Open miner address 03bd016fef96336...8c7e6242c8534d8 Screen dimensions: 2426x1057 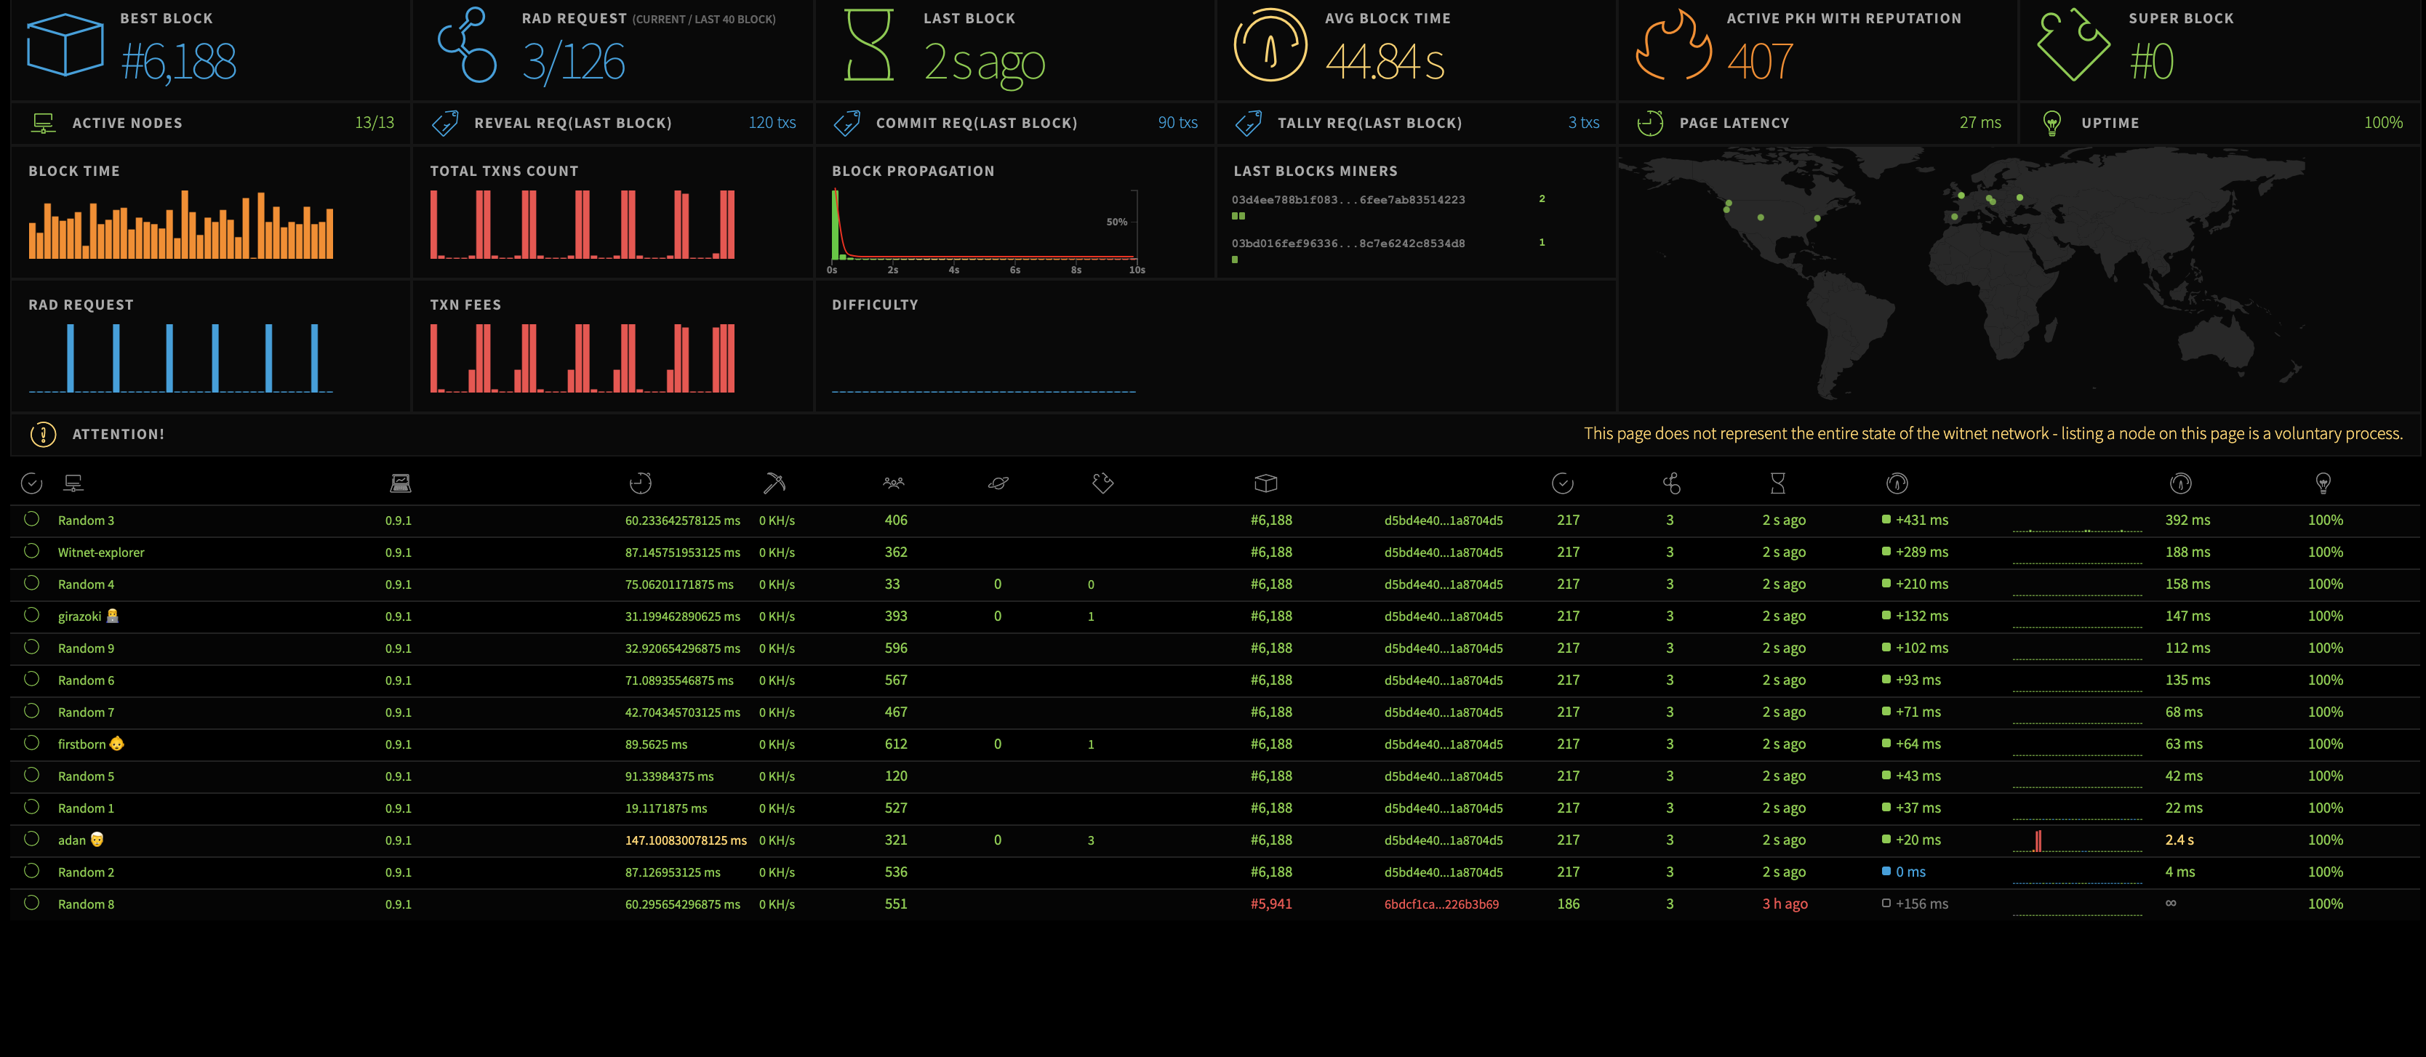tap(1348, 244)
